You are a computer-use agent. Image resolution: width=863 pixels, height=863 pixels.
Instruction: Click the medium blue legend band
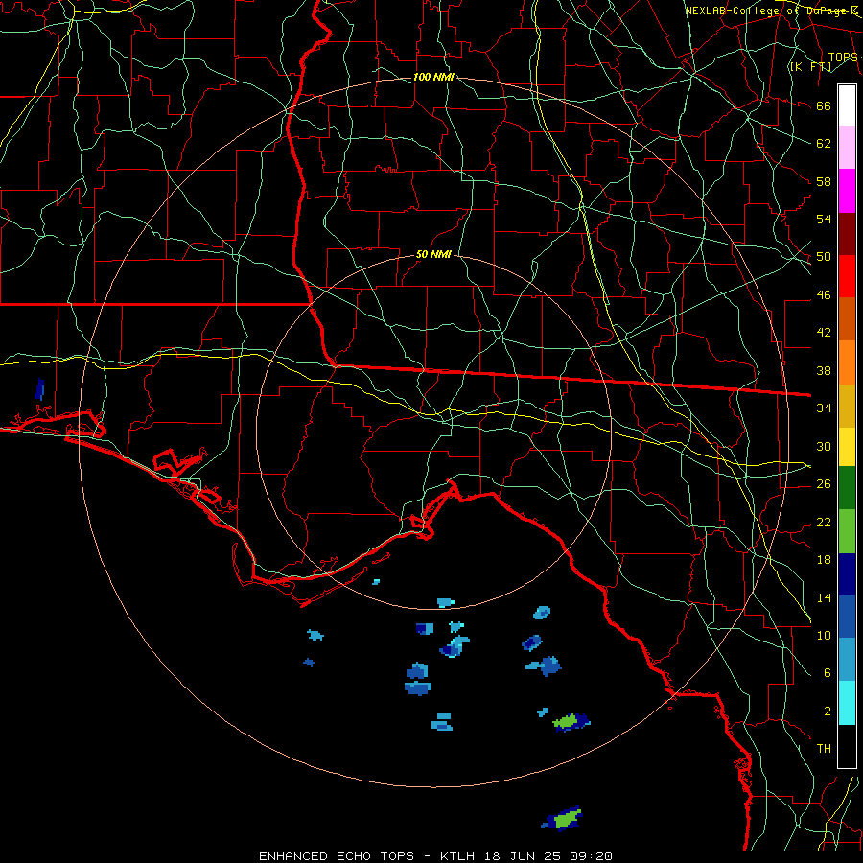click(847, 617)
